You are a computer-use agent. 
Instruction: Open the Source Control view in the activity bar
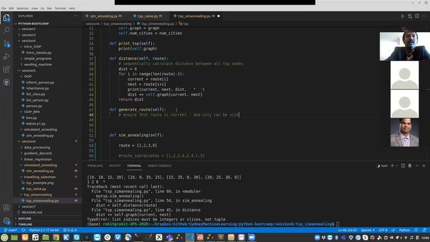6,44
